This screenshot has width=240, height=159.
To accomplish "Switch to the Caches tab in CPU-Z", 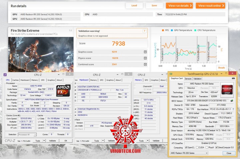I will (x=15, y=80).
